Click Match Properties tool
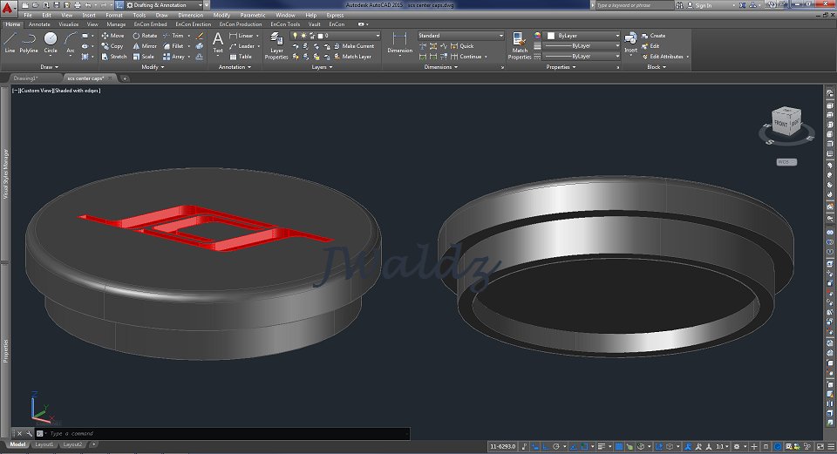 [520, 45]
